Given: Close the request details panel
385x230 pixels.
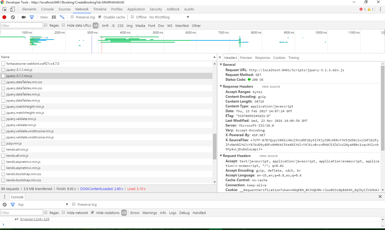Looking at the screenshot, I should (220, 58).
